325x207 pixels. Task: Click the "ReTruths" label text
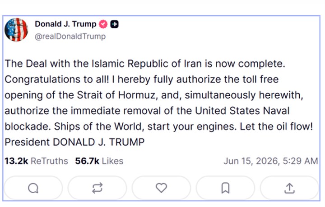(x=49, y=161)
